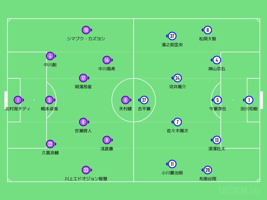Viewport: 267px width, 200px height.
Task: Click the TACTICALista watermark logo
Action: click(x=239, y=191)
